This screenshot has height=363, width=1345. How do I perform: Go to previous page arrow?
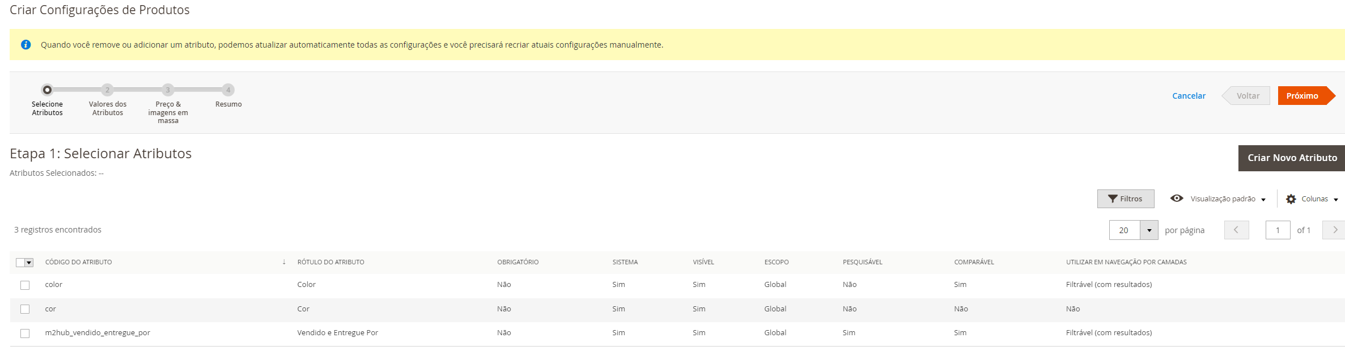tap(1236, 230)
